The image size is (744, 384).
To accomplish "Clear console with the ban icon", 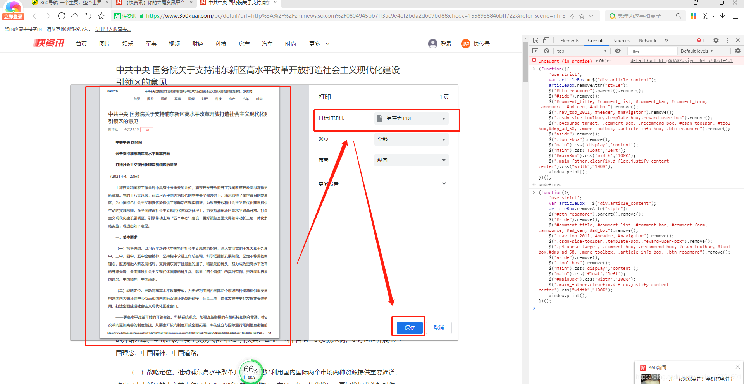I will [x=546, y=51].
